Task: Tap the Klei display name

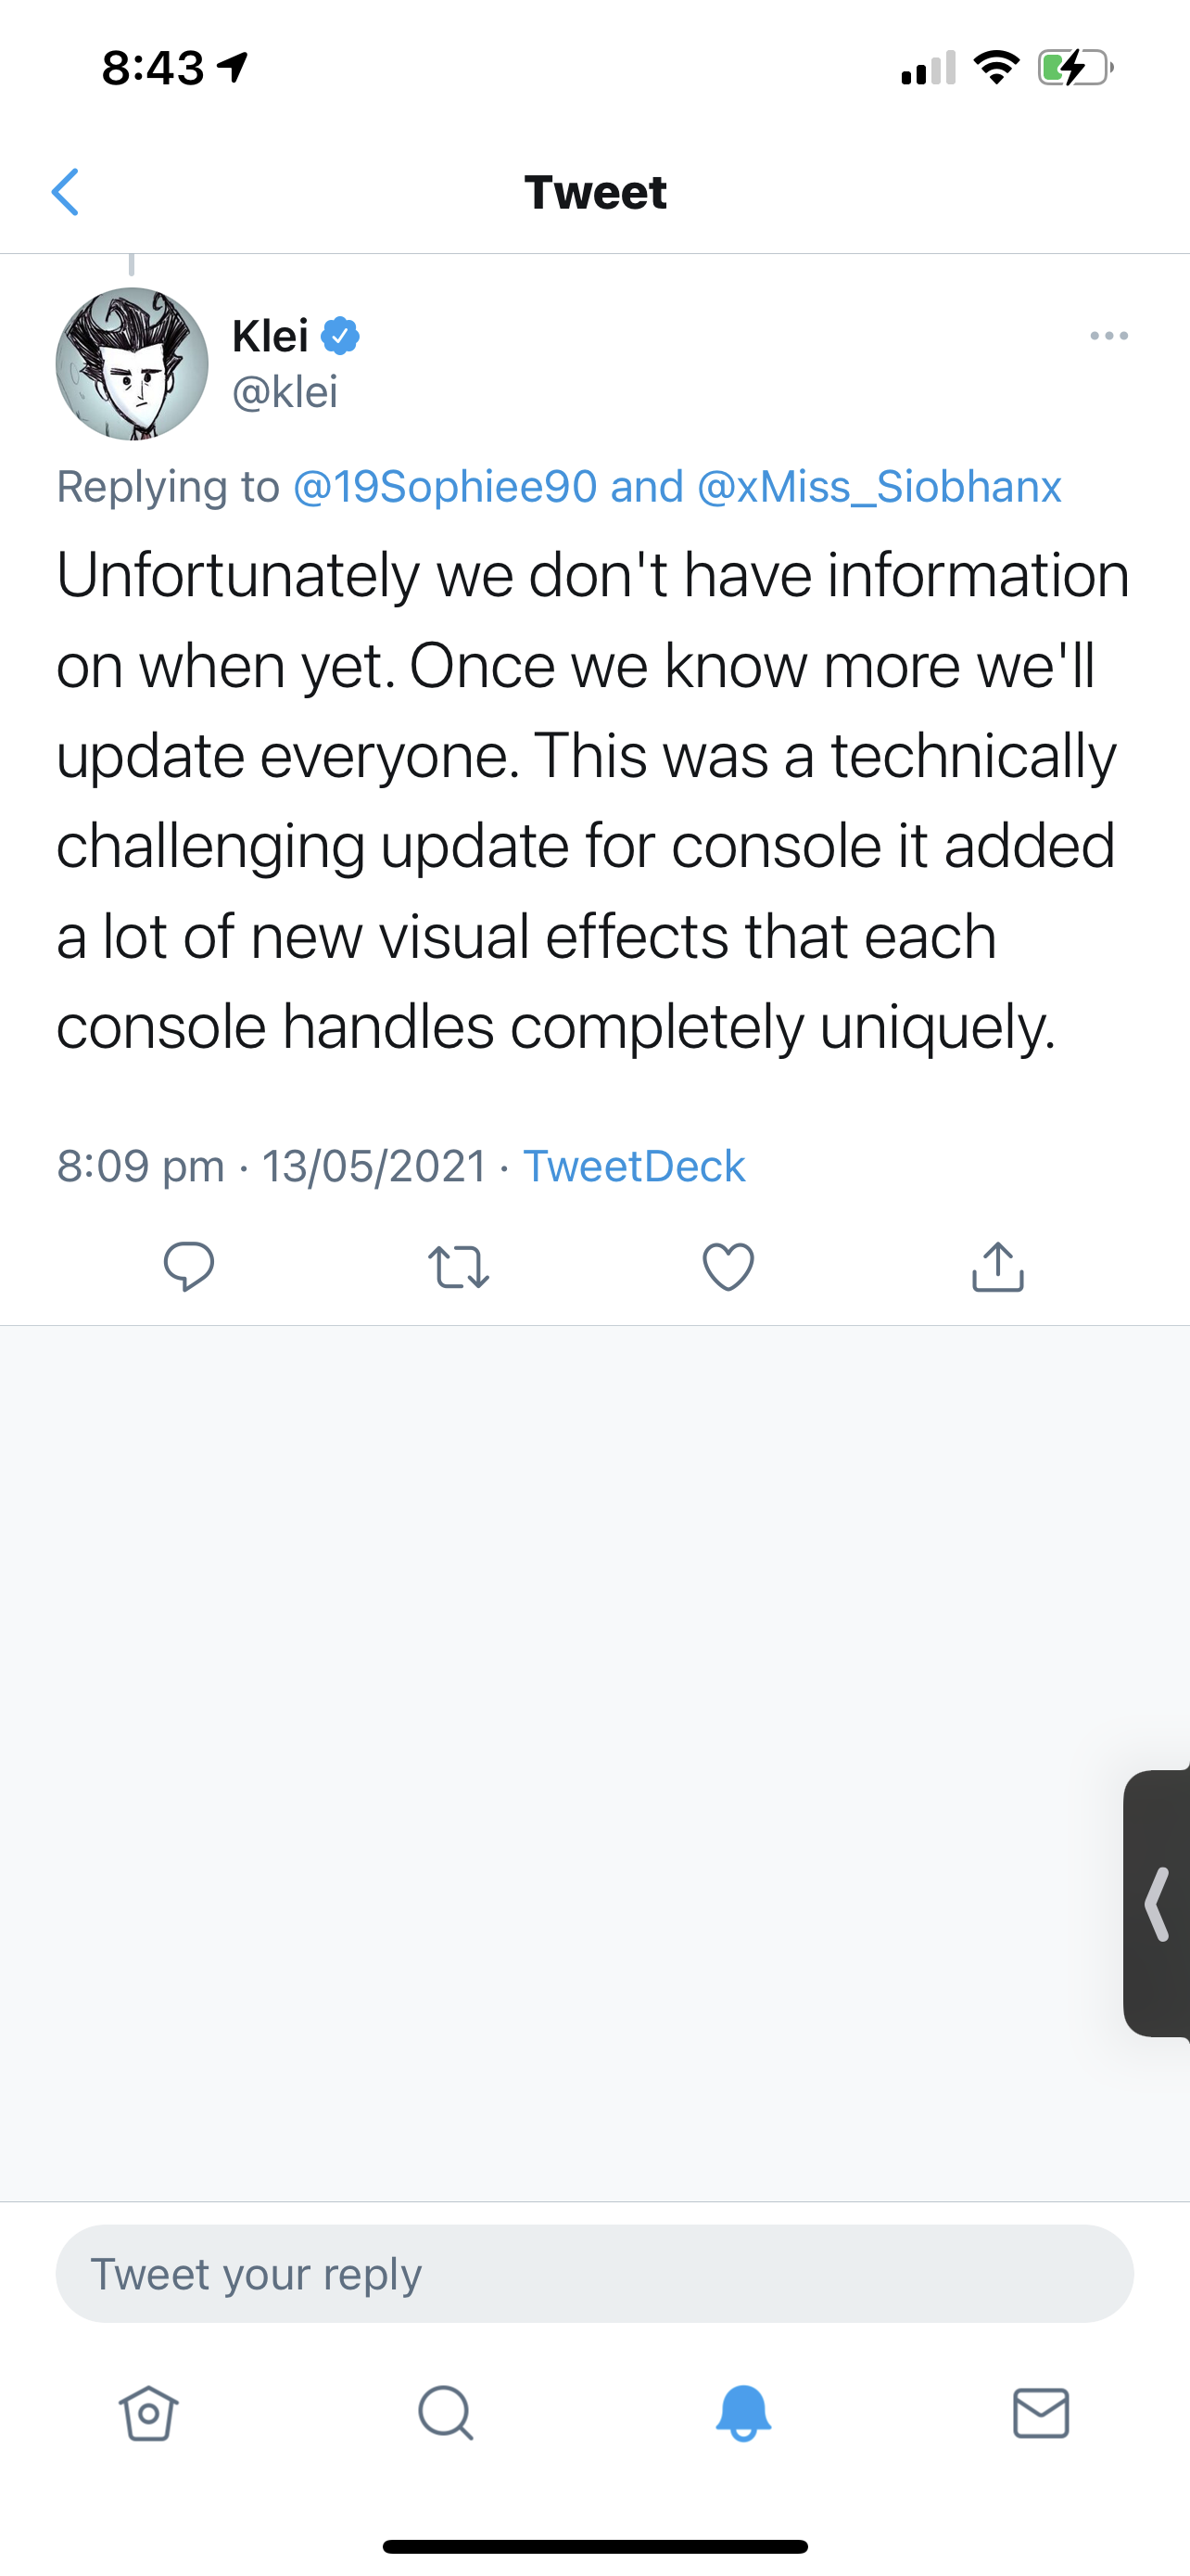Action: click(x=270, y=336)
